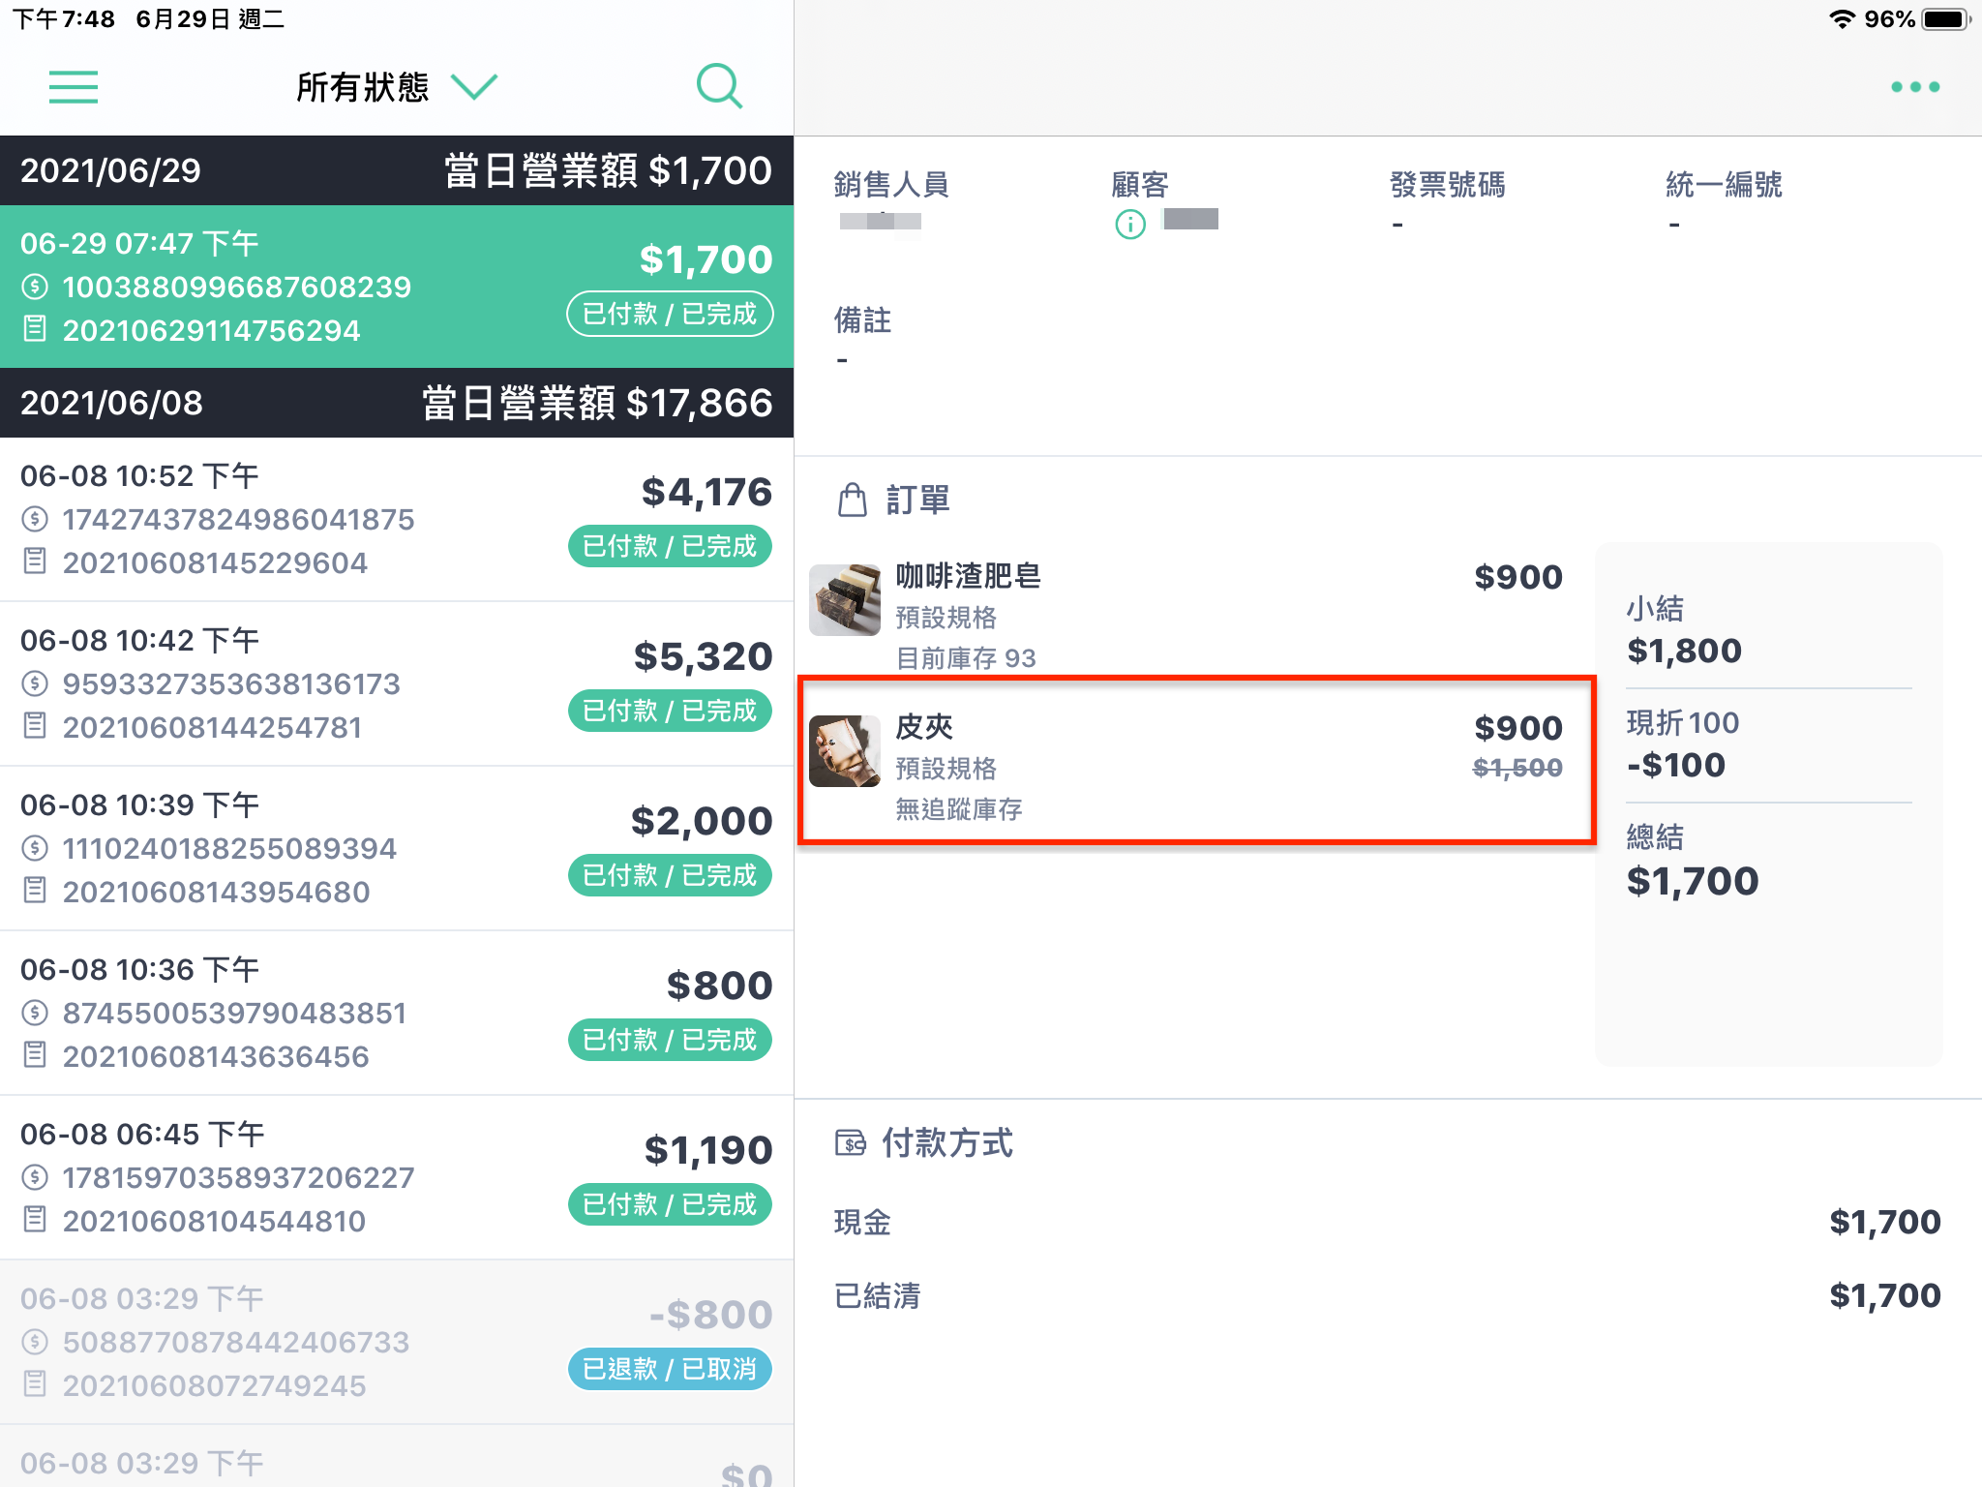This screenshot has height=1487, width=1982.
Task: Open the $4,176 order from 10:52 下午
Action: [x=397, y=520]
